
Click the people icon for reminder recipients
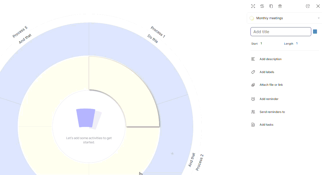coord(253,112)
